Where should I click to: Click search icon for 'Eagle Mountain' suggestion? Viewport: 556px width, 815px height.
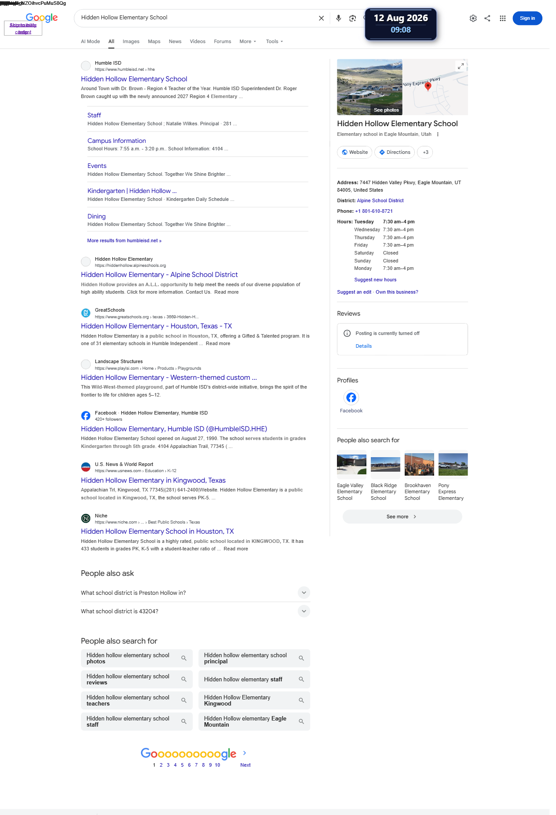click(301, 721)
